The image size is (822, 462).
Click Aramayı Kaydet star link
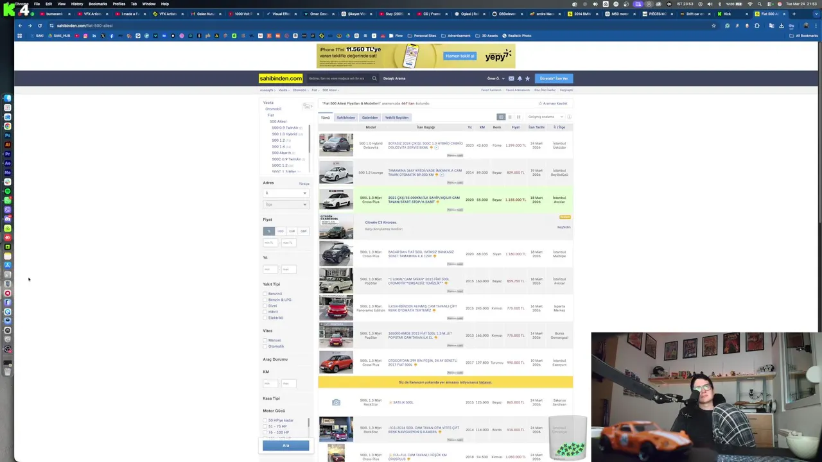click(553, 103)
